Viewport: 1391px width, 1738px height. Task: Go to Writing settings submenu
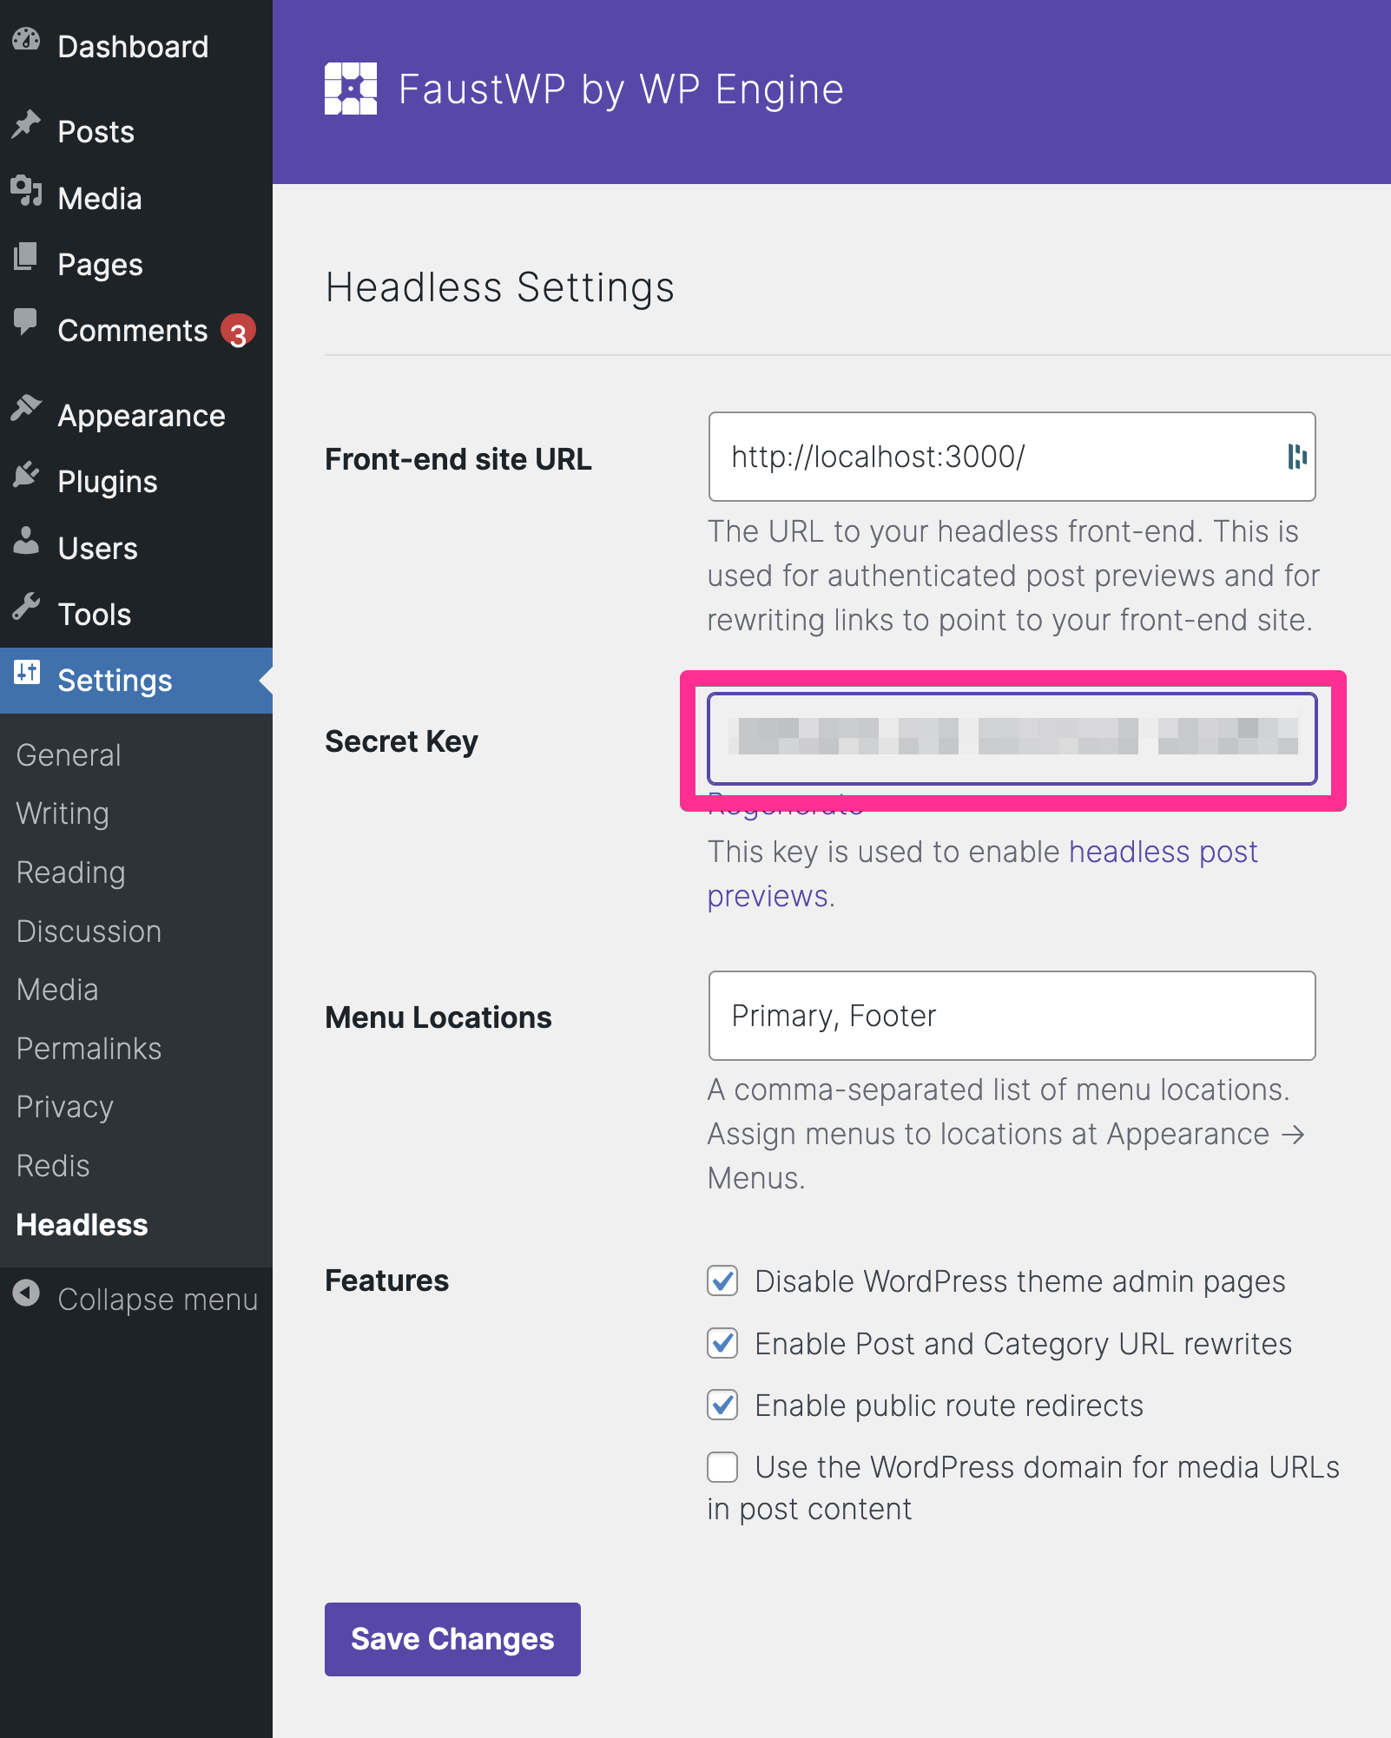(63, 813)
